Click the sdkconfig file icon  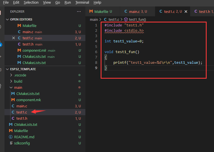(x=11, y=143)
